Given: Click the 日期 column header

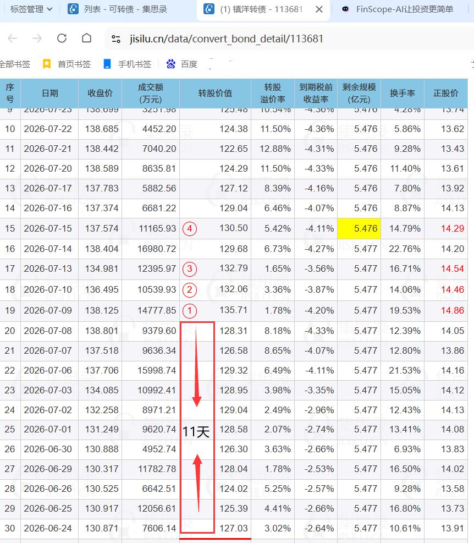Looking at the screenshot, I should 49,93.
